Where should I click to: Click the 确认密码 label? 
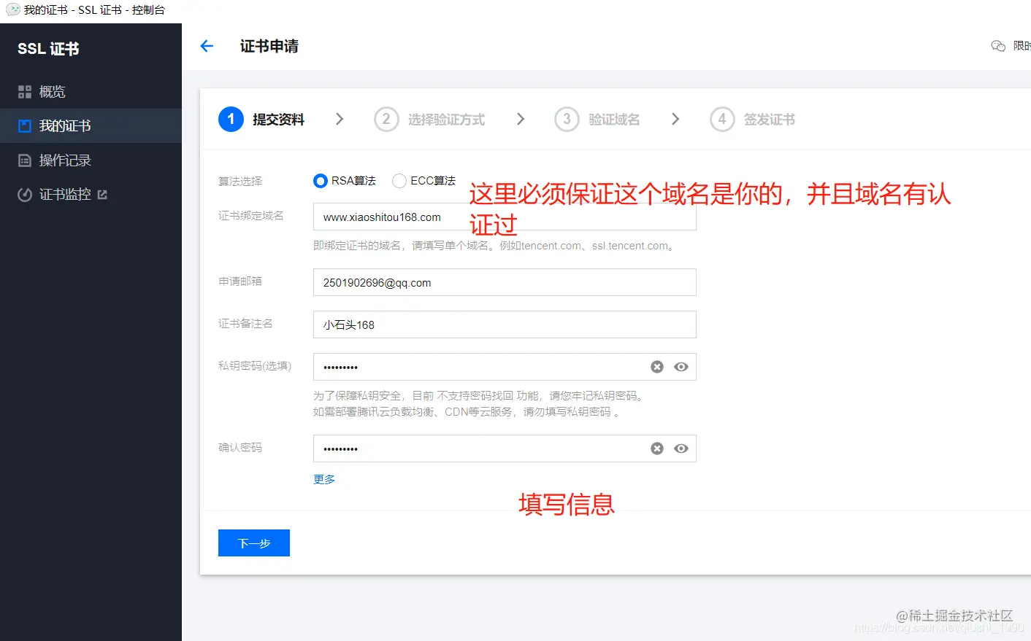240,447
